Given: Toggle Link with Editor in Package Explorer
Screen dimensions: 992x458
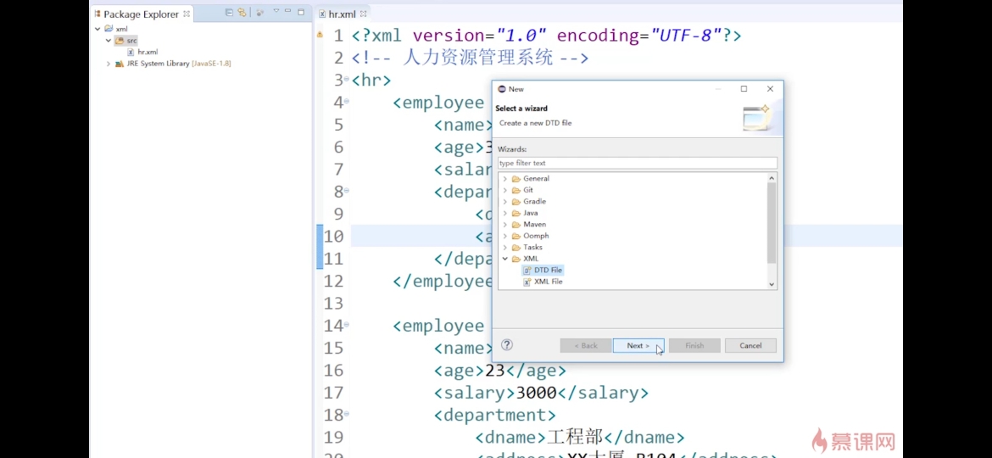Looking at the screenshot, I should (x=242, y=13).
